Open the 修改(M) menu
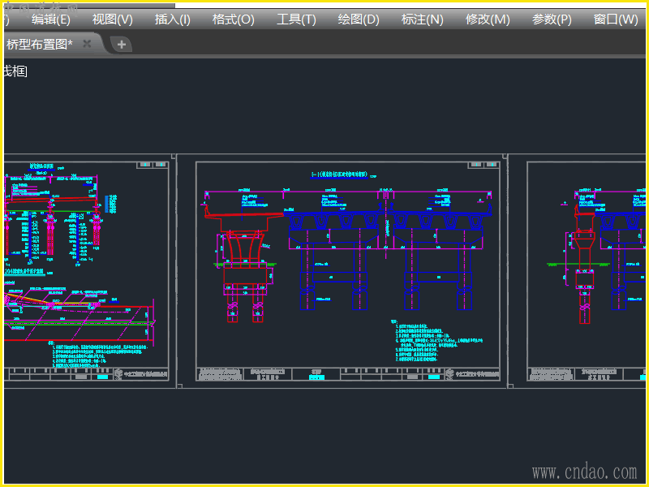 point(488,19)
